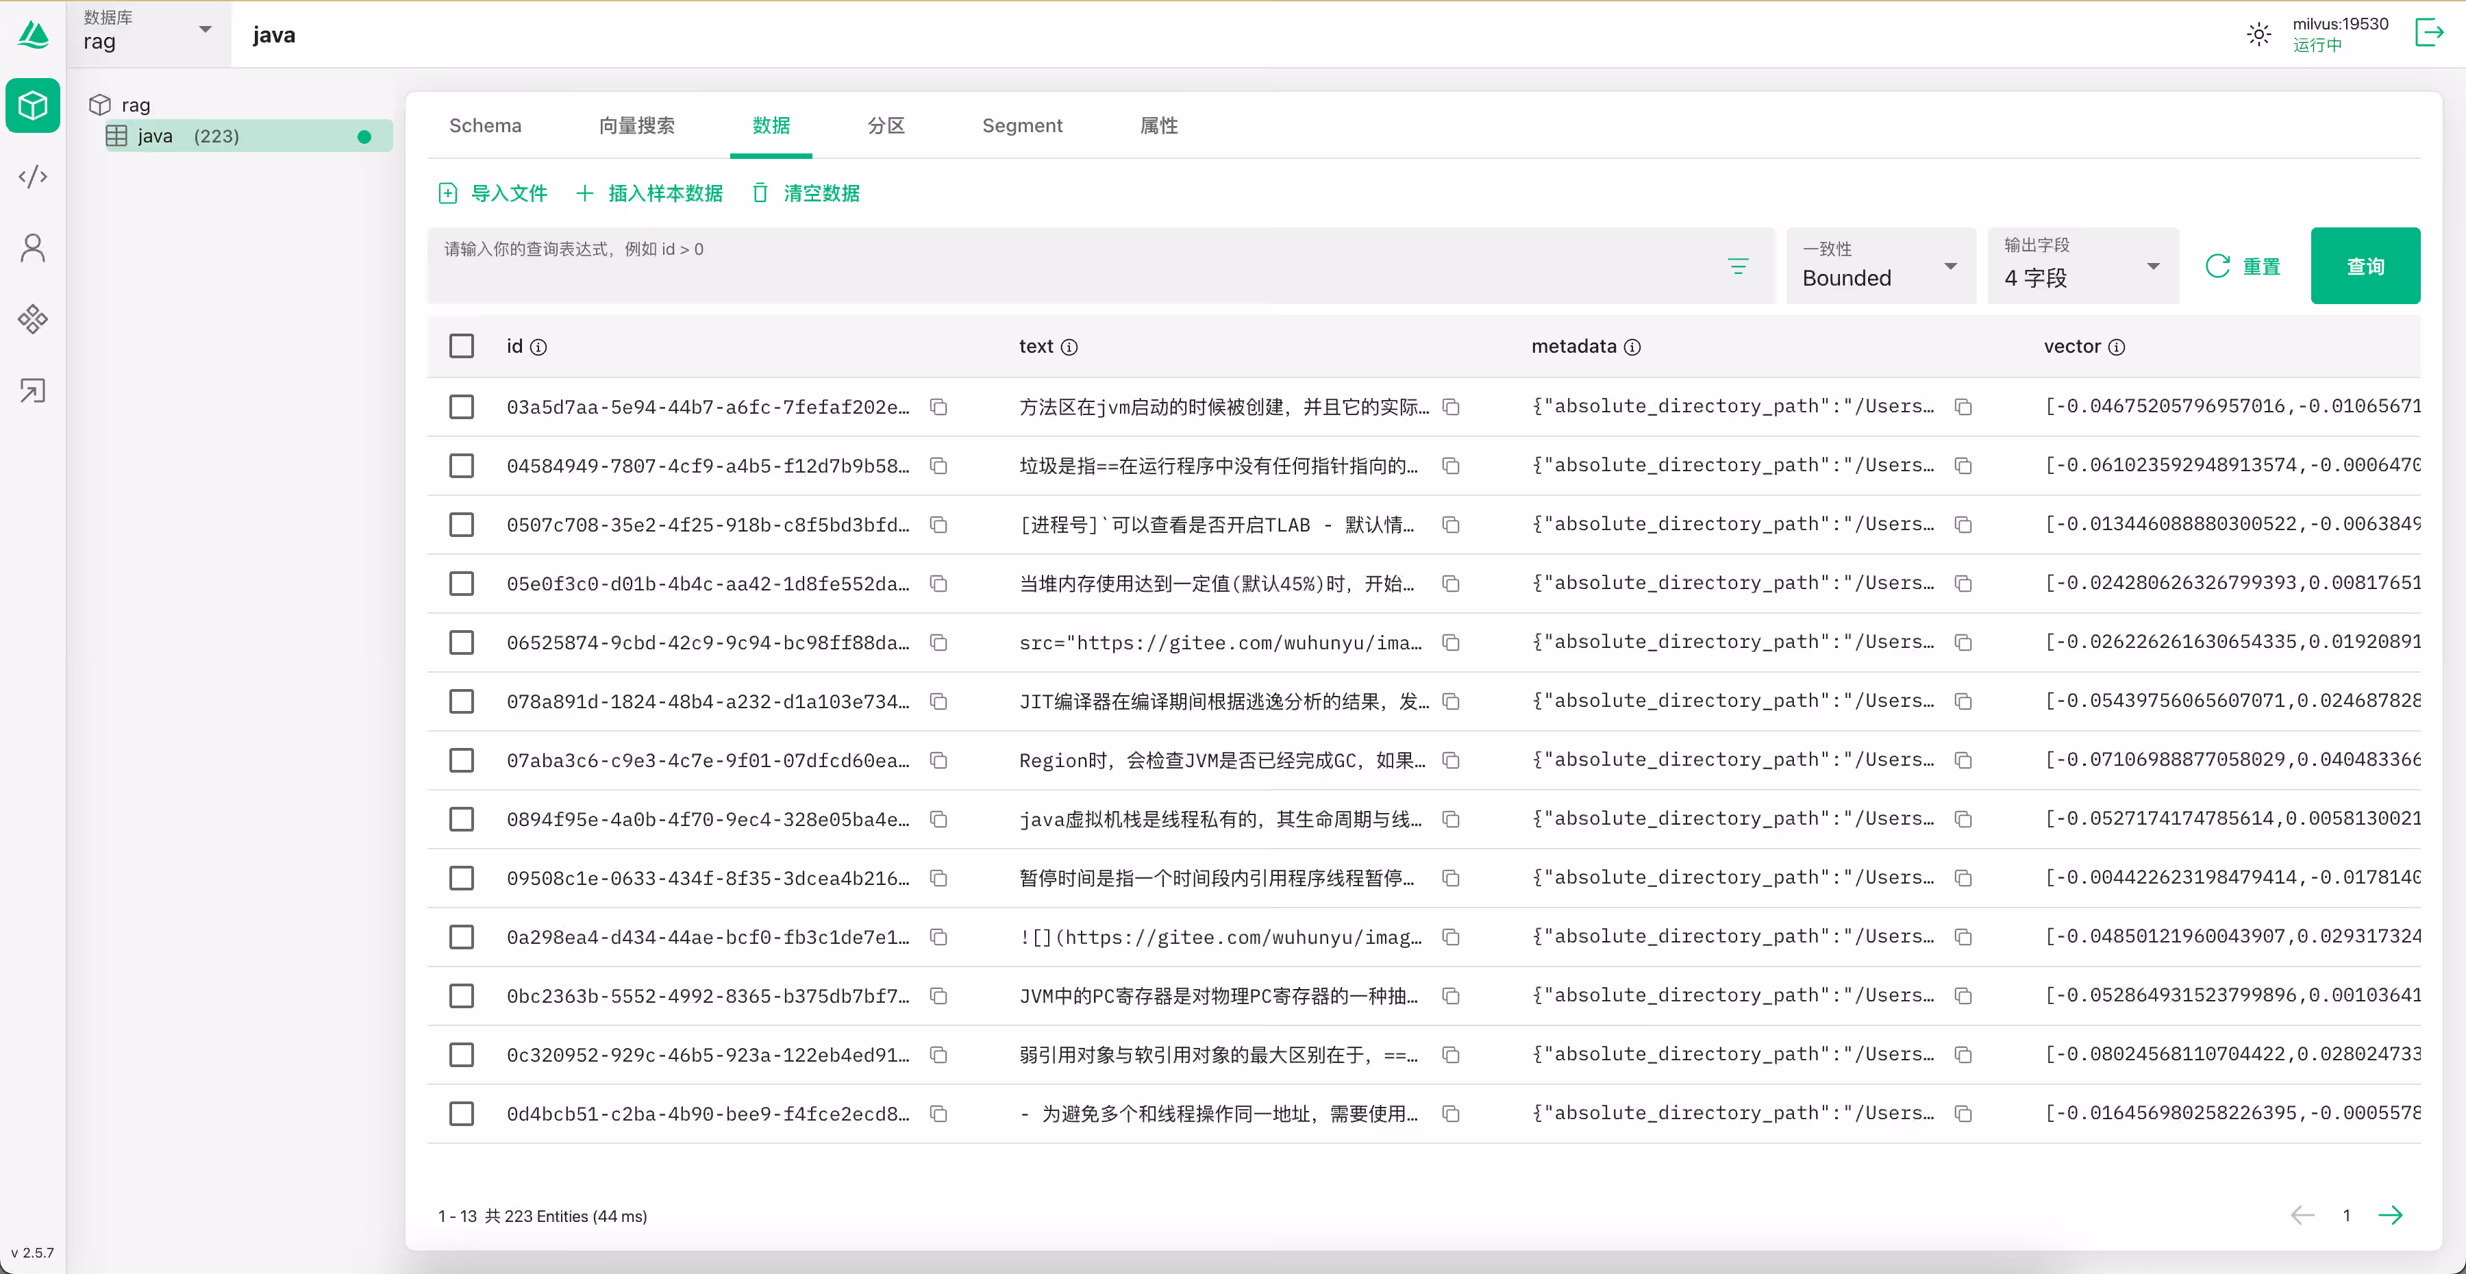Check the row 05e0f3c0-d01b checkbox

tap(462, 584)
